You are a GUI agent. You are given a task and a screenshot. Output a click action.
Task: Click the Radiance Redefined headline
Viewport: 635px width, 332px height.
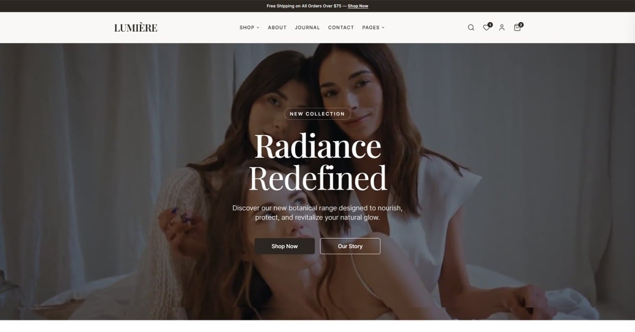(x=317, y=162)
